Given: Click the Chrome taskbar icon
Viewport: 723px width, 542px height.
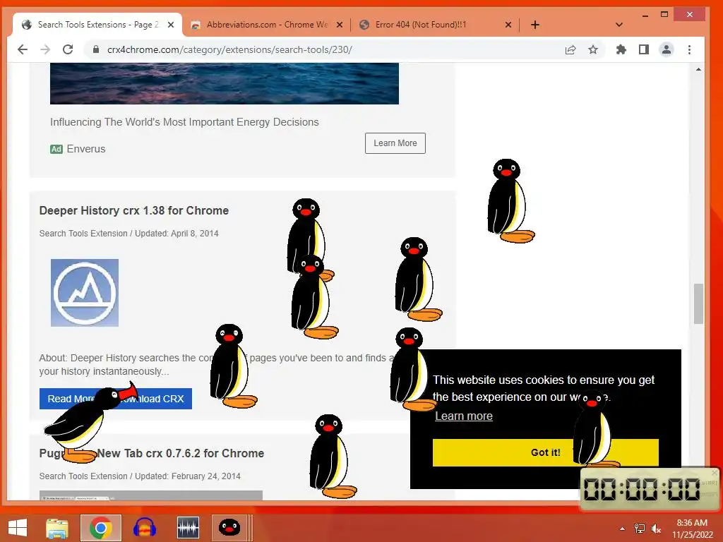Looking at the screenshot, I should 100,528.
